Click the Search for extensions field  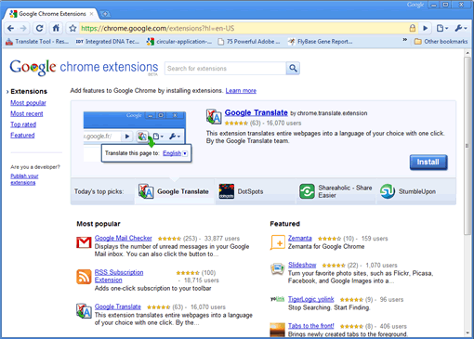(226, 68)
